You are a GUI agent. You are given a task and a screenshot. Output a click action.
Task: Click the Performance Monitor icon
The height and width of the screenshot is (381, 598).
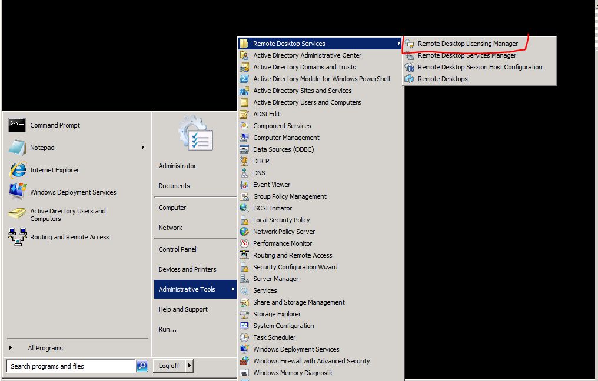point(244,243)
